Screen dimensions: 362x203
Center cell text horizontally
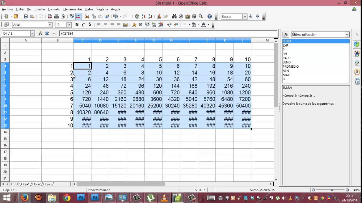(x=105, y=25)
